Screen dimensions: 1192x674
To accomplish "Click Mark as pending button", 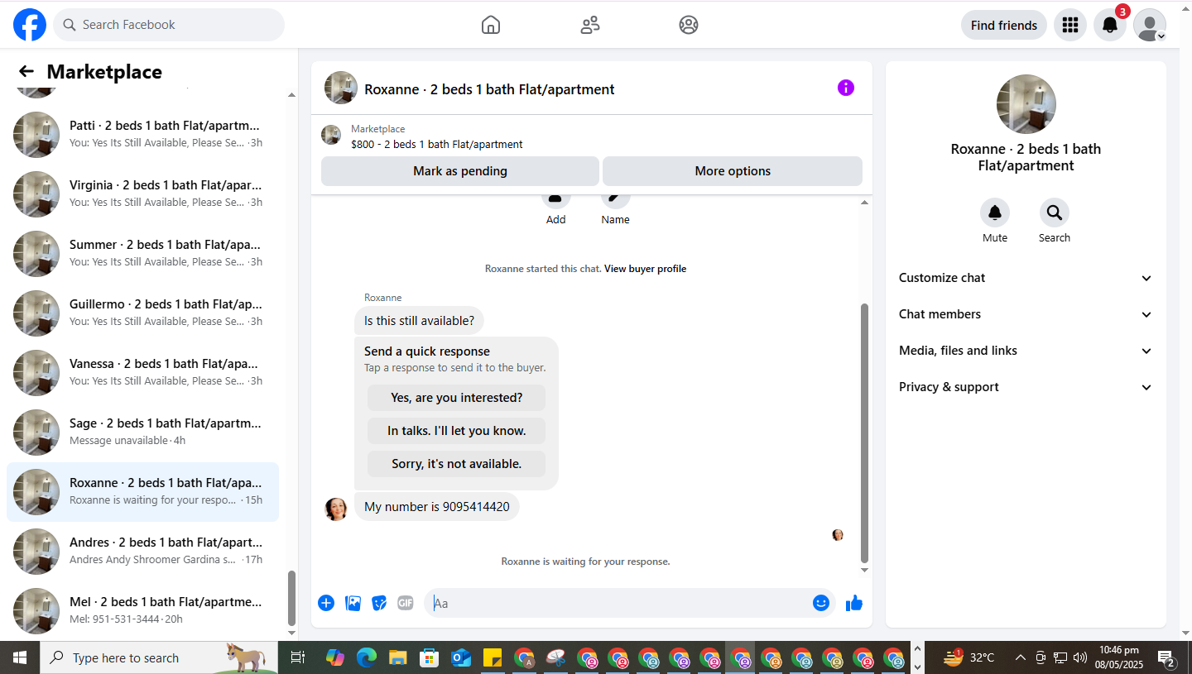I will click(460, 171).
